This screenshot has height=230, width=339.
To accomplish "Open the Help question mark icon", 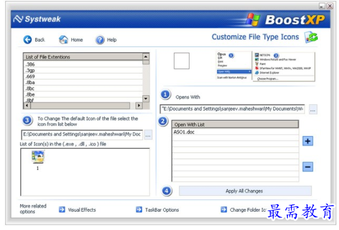I will pos(100,40).
